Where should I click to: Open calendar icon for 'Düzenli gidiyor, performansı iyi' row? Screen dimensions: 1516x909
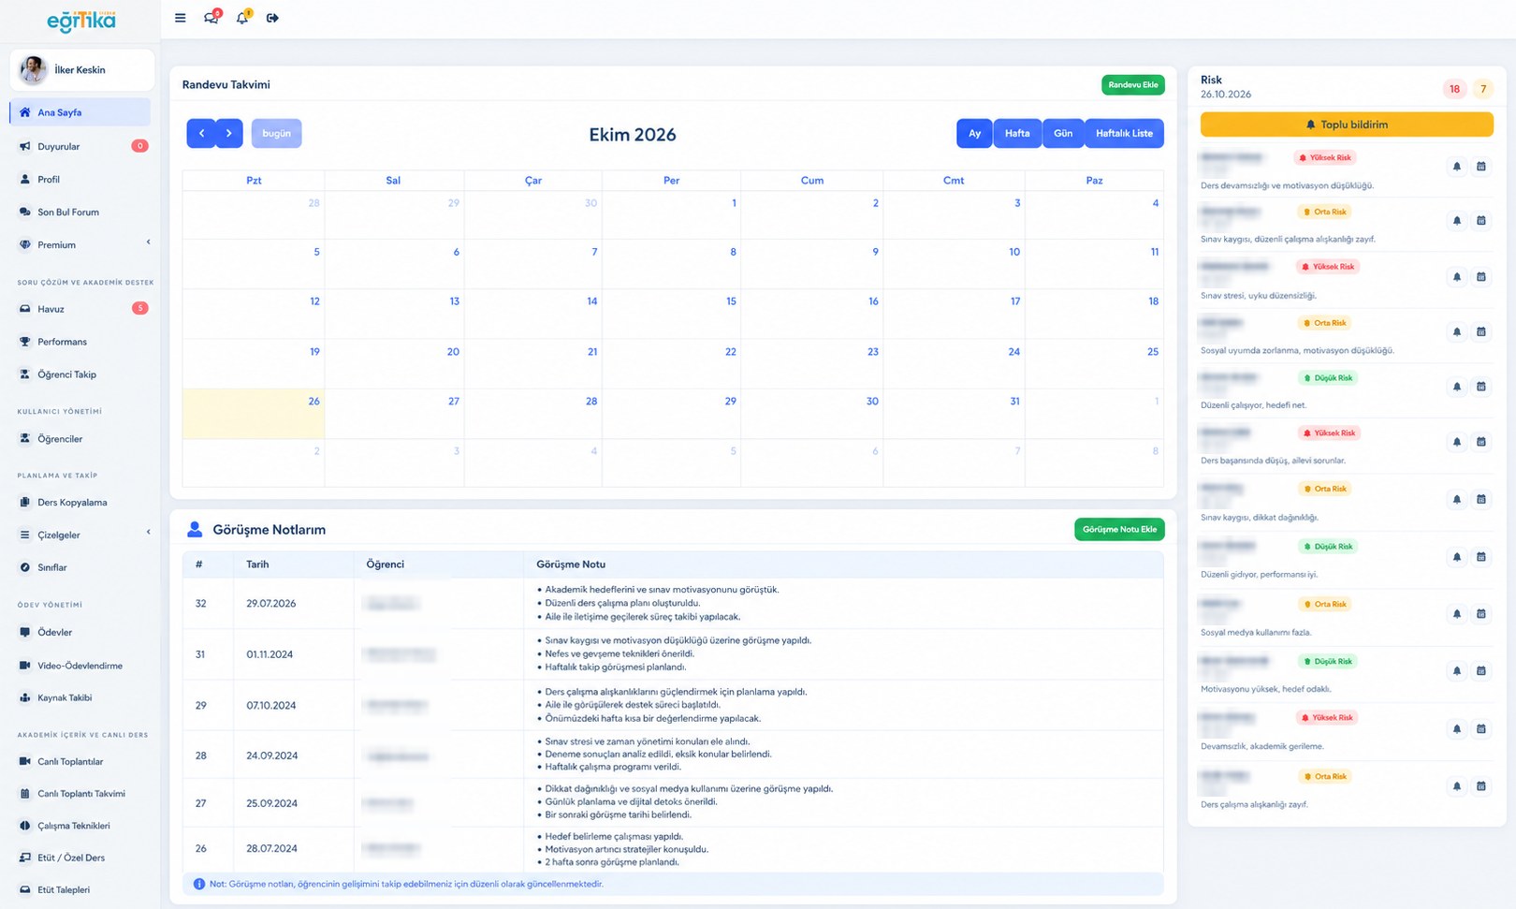pyautogui.click(x=1481, y=557)
